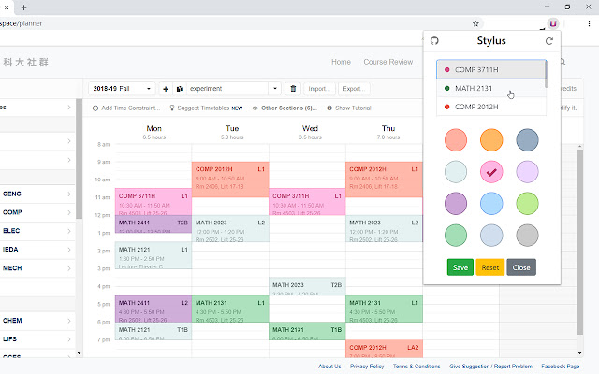This screenshot has width=599, height=374.
Task: Click the Import button
Action: coord(319,89)
